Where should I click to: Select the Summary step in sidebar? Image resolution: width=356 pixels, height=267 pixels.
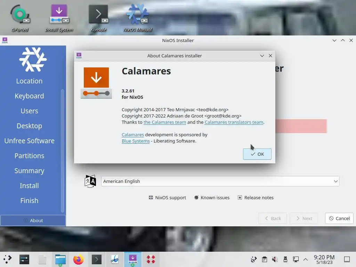pos(29,171)
